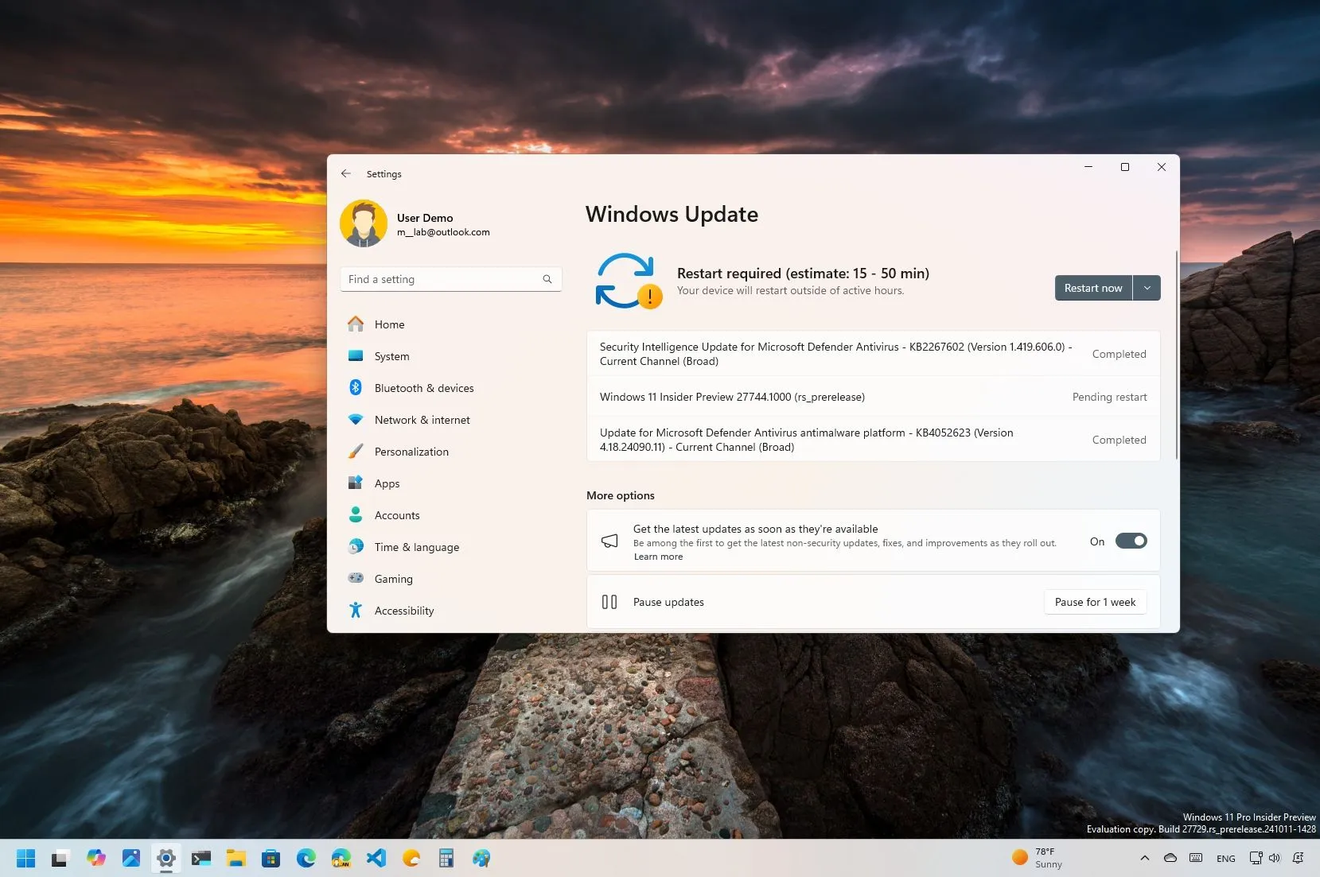Click the Windows Update page scrollbar
This screenshot has width=1320, height=877.
click(1176, 355)
